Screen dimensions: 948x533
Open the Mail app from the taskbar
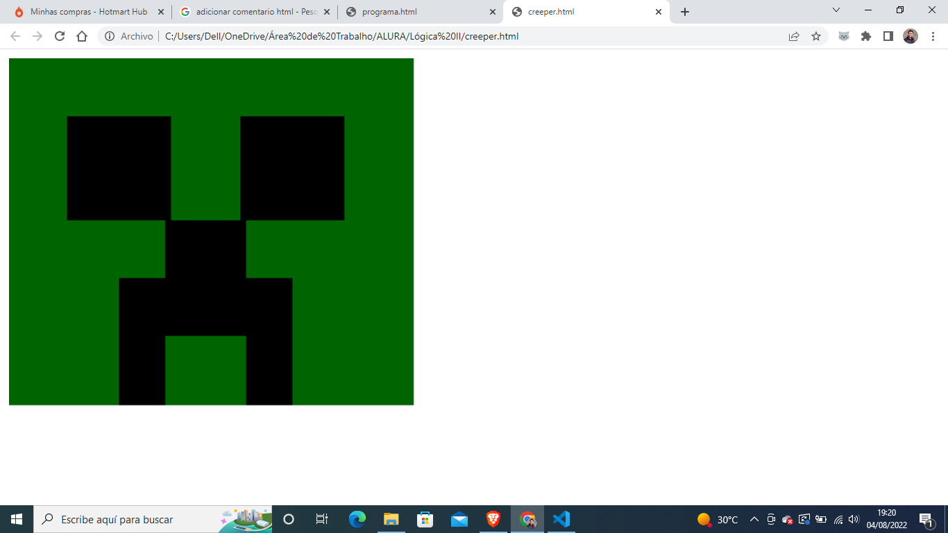(x=459, y=519)
